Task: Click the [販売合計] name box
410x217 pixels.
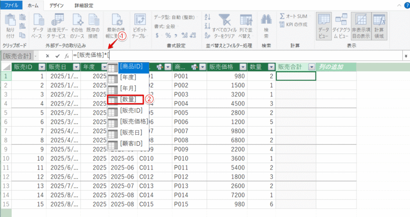Action: click(18, 56)
